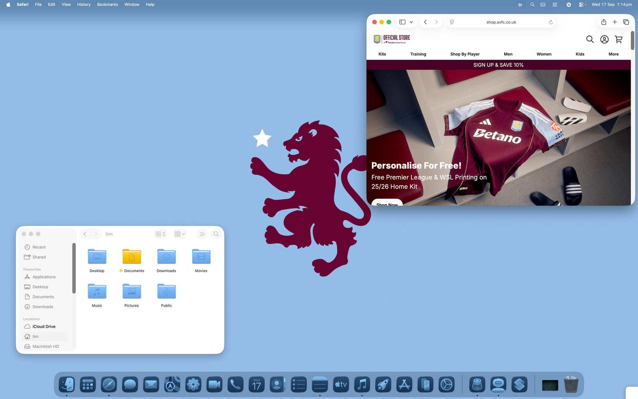Open the page reader icon in Safari address bar
Viewport: 638px width, 399px height.
tap(452, 22)
